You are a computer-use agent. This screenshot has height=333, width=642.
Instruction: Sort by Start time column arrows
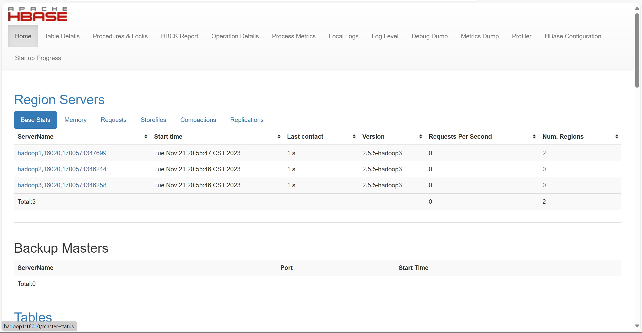point(279,136)
